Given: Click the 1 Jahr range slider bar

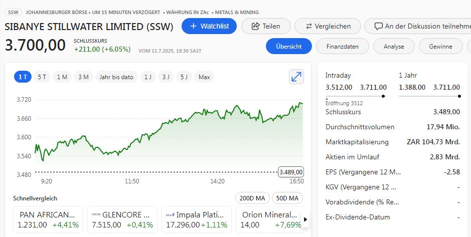Looking at the screenshot, I should [429, 96].
